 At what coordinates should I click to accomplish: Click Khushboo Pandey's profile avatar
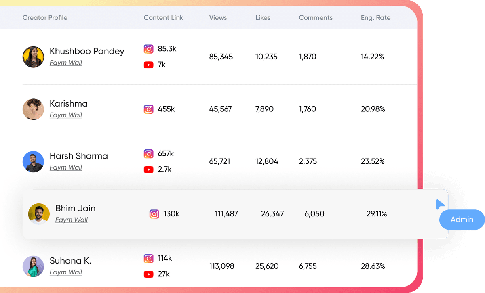click(x=33, y=57)
